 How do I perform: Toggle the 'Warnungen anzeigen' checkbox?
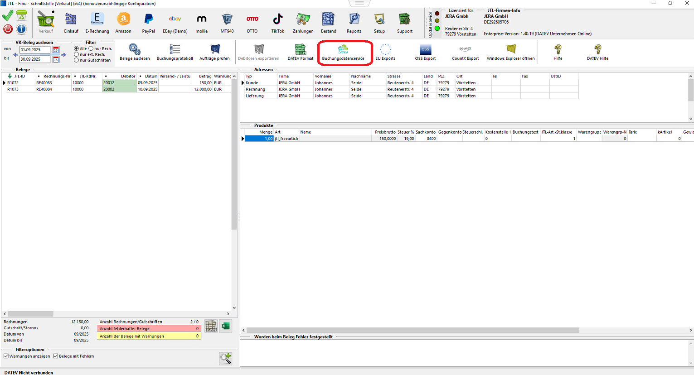click(x=6, y=356)
